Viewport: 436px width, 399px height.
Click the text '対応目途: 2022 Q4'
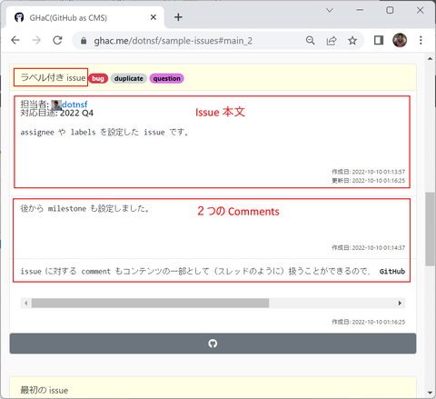[57, 114]
